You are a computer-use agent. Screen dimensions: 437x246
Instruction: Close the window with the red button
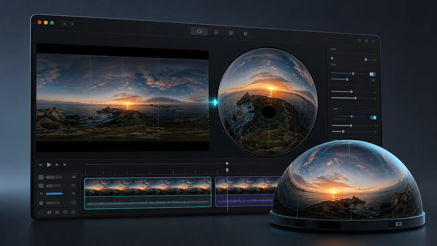pos(39,22)
